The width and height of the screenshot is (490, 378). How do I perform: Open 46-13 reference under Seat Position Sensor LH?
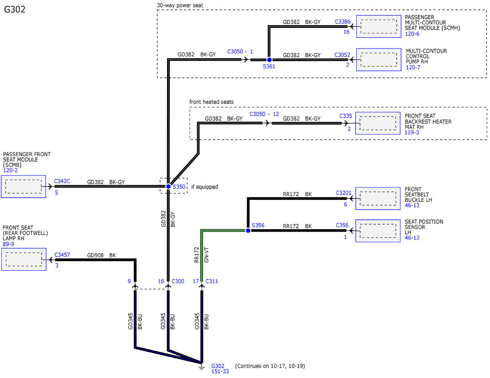click(412, 238)
